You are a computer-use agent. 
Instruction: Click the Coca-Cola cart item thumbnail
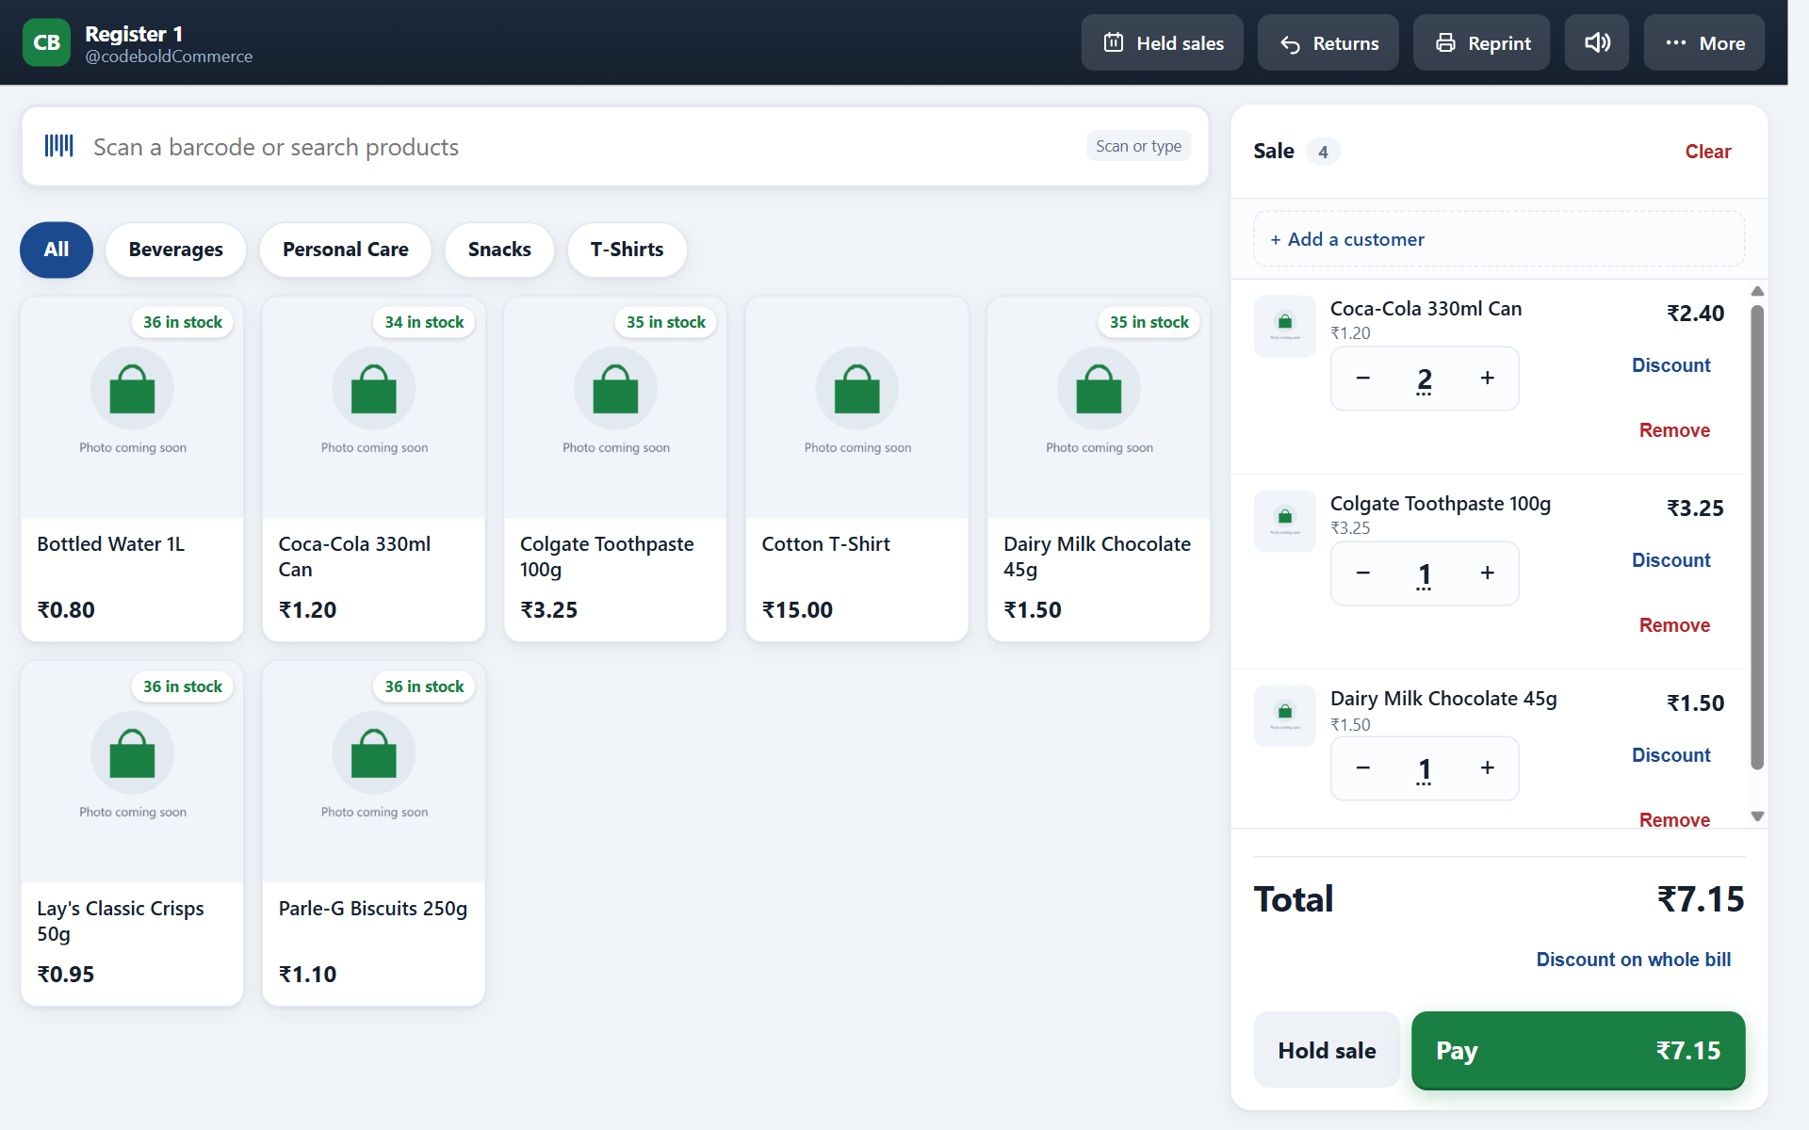tap(1284, 326)
